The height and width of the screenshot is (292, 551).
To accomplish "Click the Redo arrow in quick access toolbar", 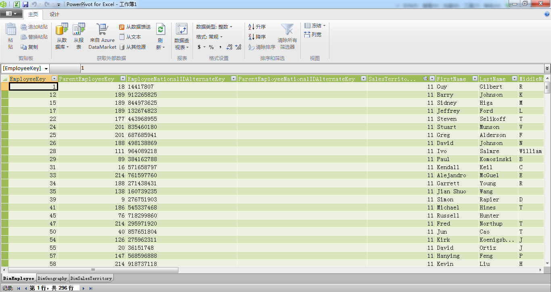I will pos(47,4).
